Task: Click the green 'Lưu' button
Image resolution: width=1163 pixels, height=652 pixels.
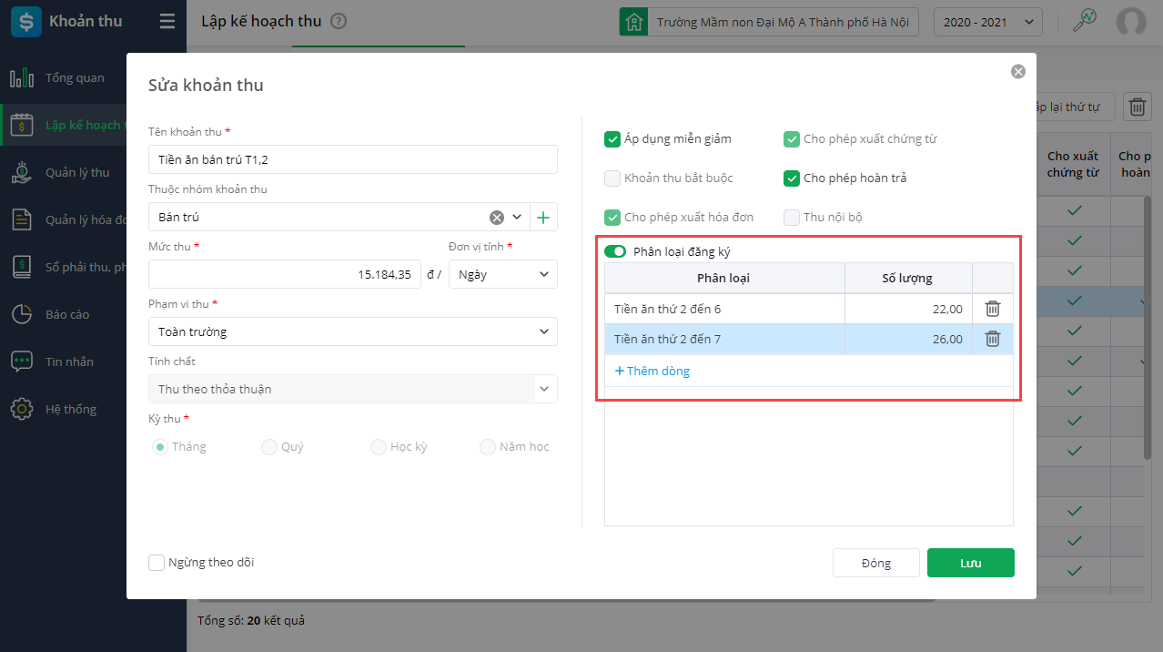Action: pos(970,563)
